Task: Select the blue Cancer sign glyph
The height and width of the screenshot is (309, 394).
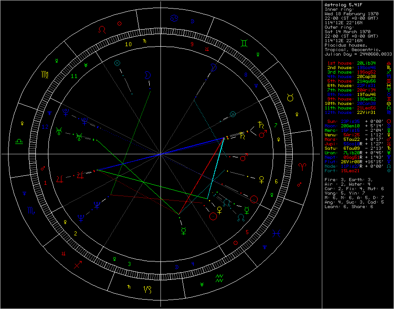Action: (x=174, y=19)
